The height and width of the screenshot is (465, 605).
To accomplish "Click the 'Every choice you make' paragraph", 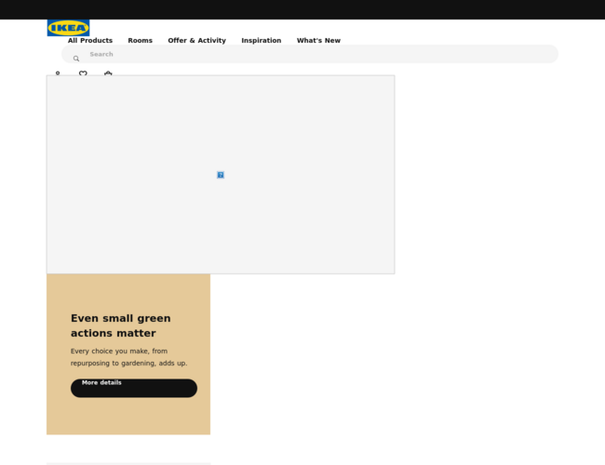I will 128,357.
